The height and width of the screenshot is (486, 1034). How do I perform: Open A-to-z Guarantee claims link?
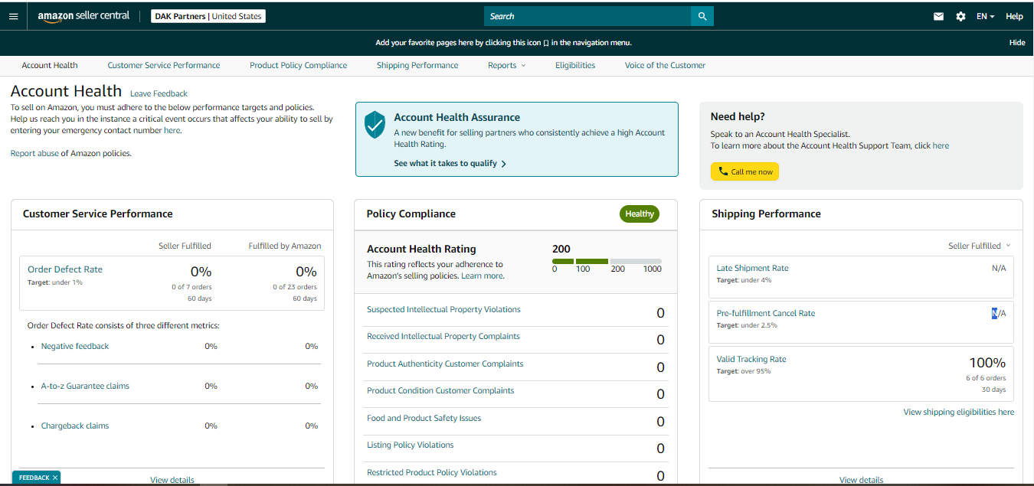coord(85,387)
